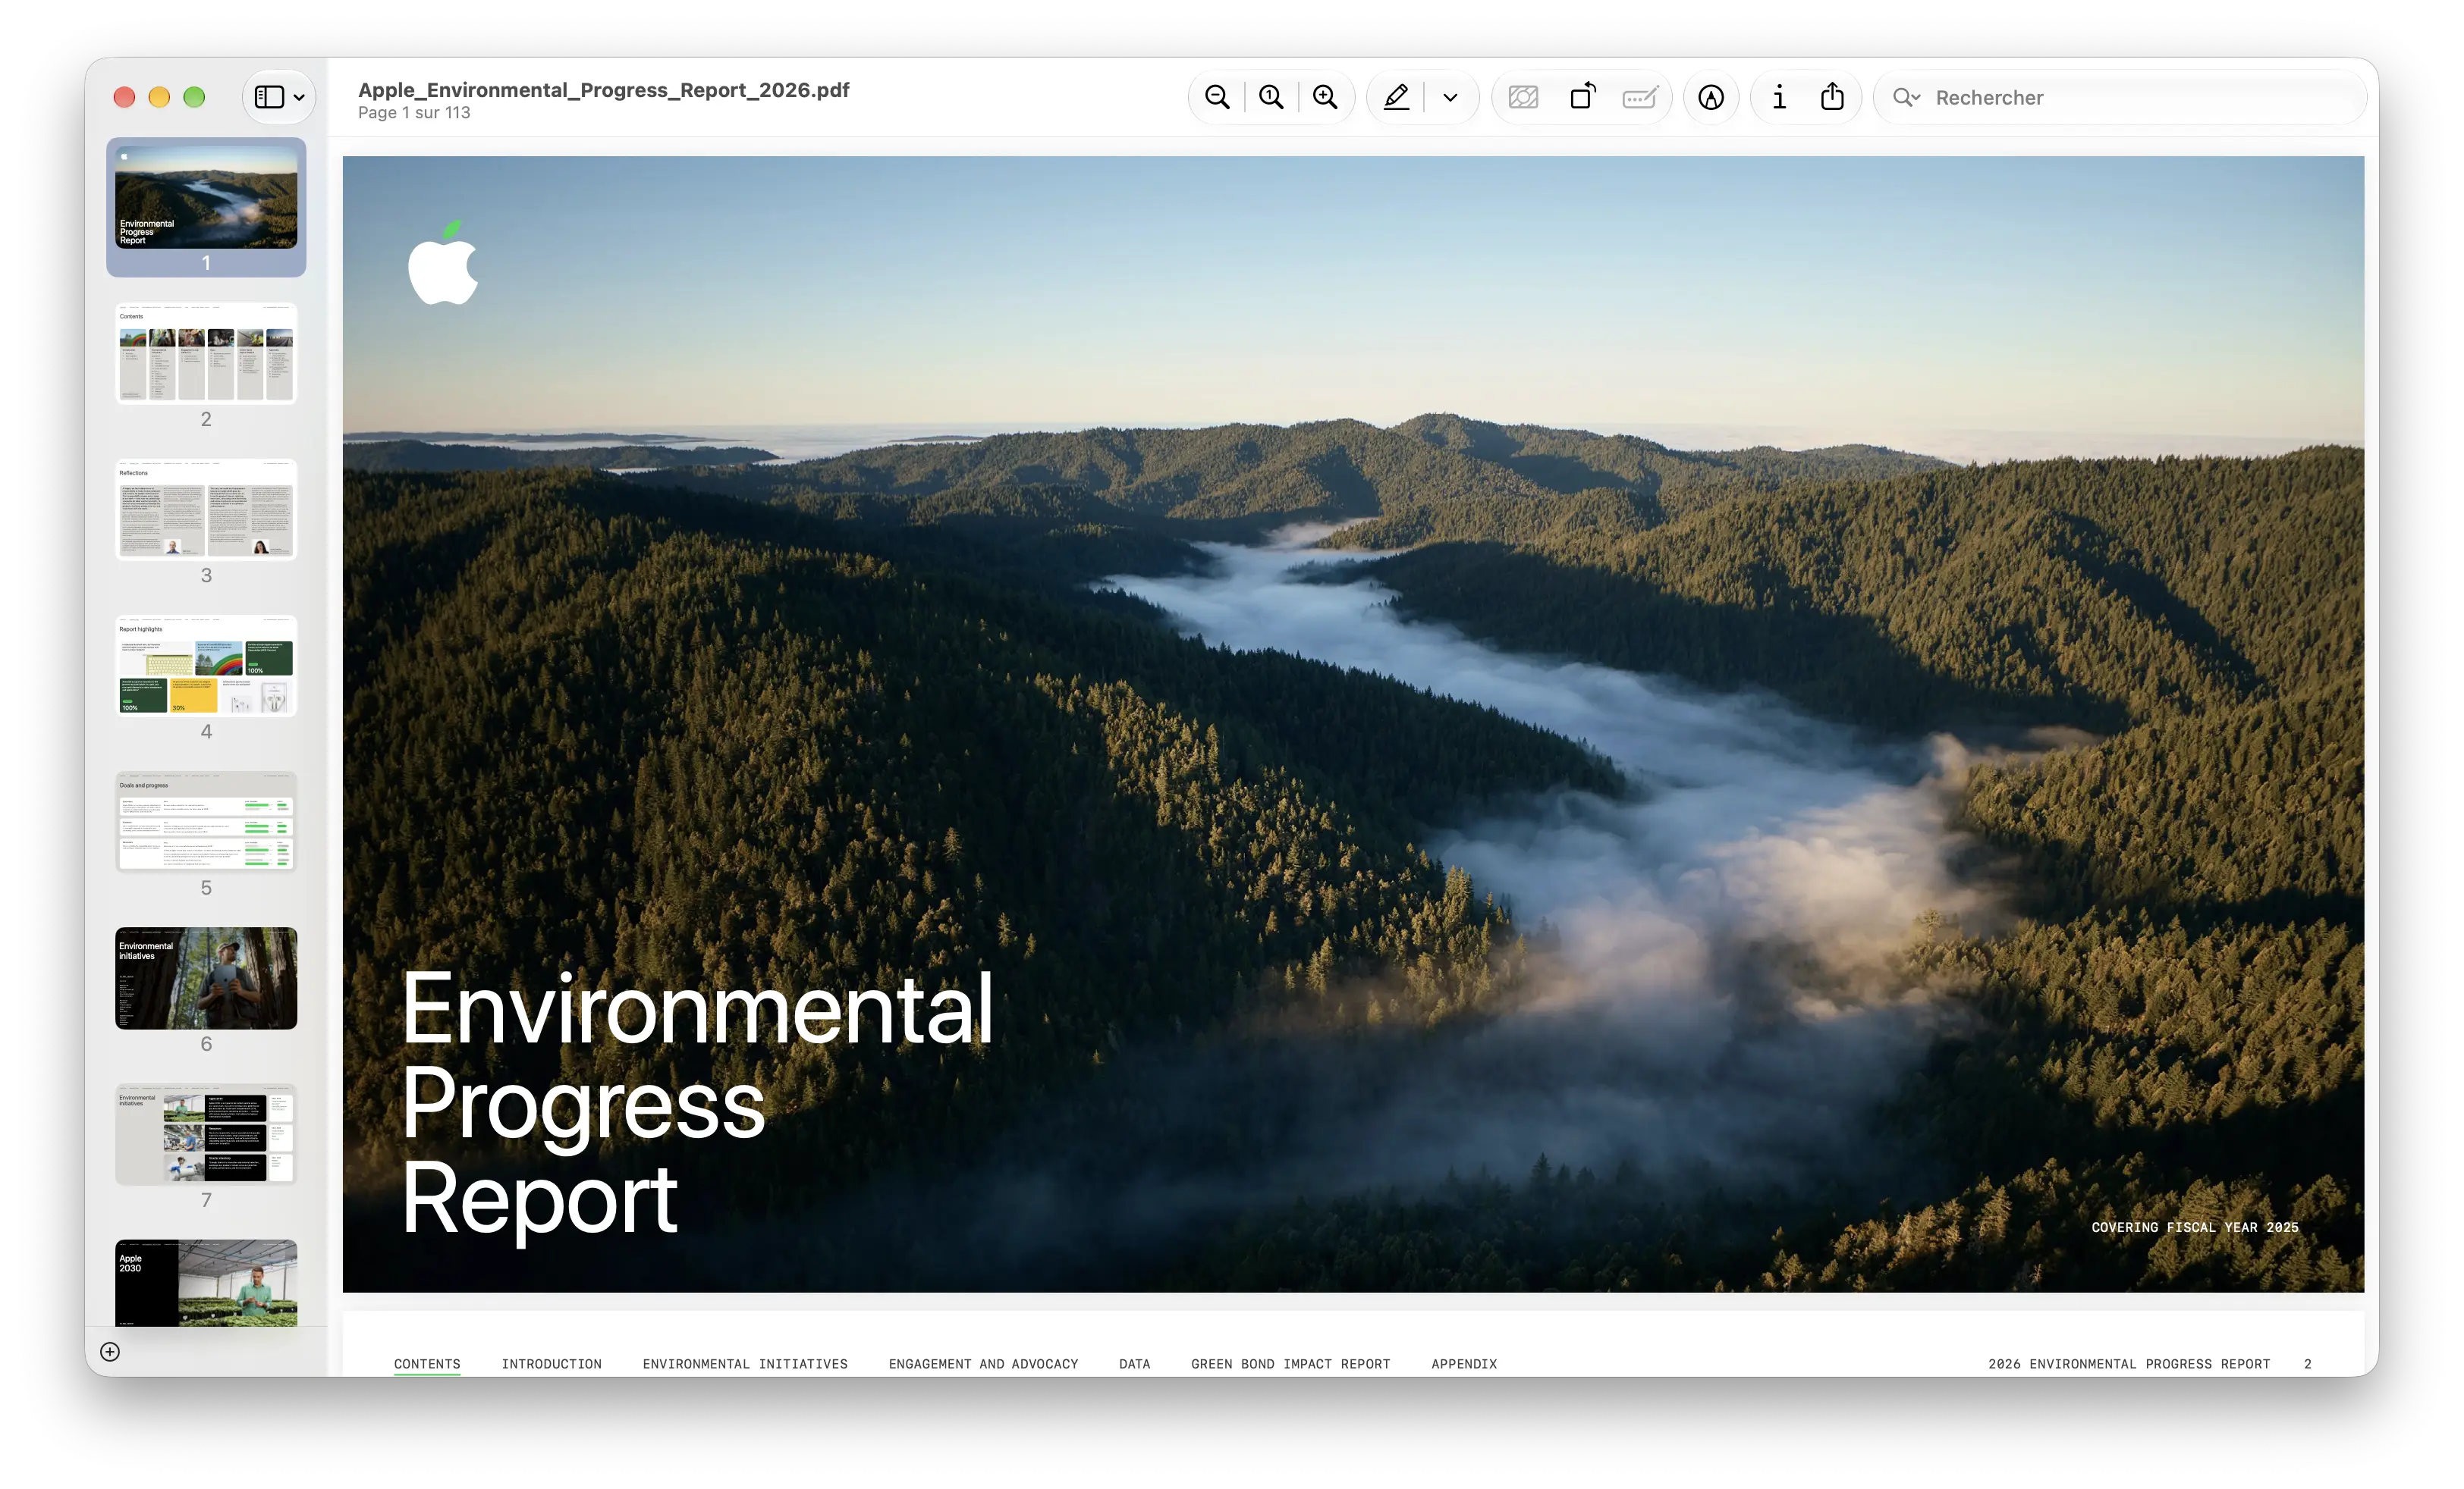Click GREEN BOND IMPACT REPORT link
Viewport: 2464px width, 1489px height.
click(1290, 1364)
